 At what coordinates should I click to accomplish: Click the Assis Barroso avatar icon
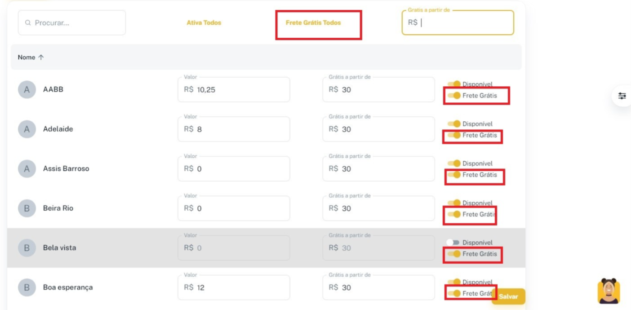click(x=27, y=168)
